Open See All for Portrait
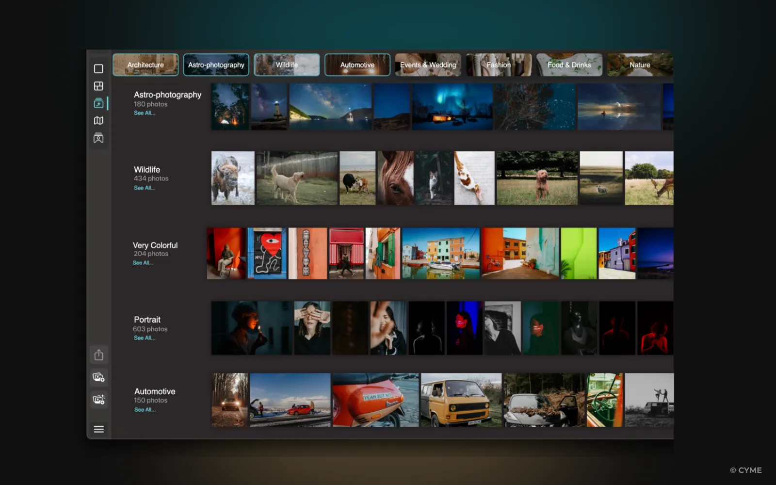This screenshot has width=776, height=485. click(145, 338)
